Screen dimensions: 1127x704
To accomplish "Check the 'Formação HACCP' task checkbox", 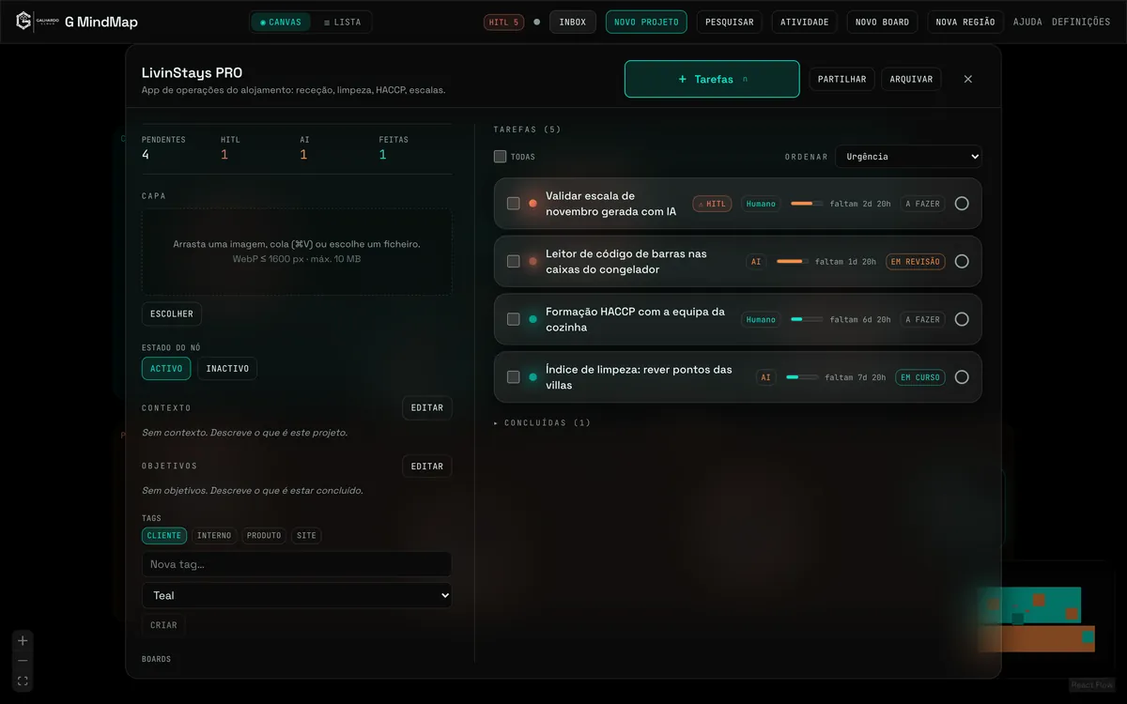I will (x=513, y=319).
